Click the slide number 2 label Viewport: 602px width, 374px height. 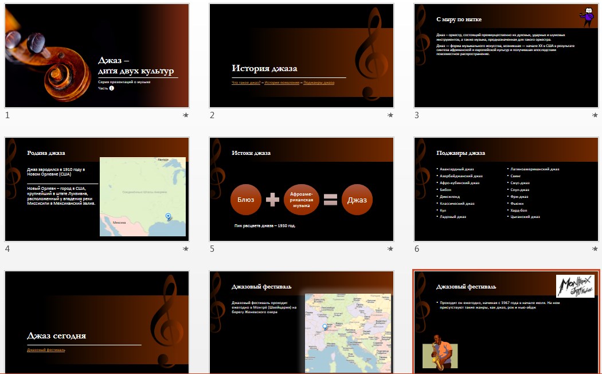(x=212, y=115)
